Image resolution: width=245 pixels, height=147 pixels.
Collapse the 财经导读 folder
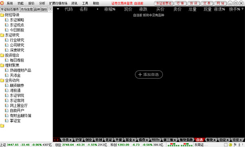[x=2, y=15]
